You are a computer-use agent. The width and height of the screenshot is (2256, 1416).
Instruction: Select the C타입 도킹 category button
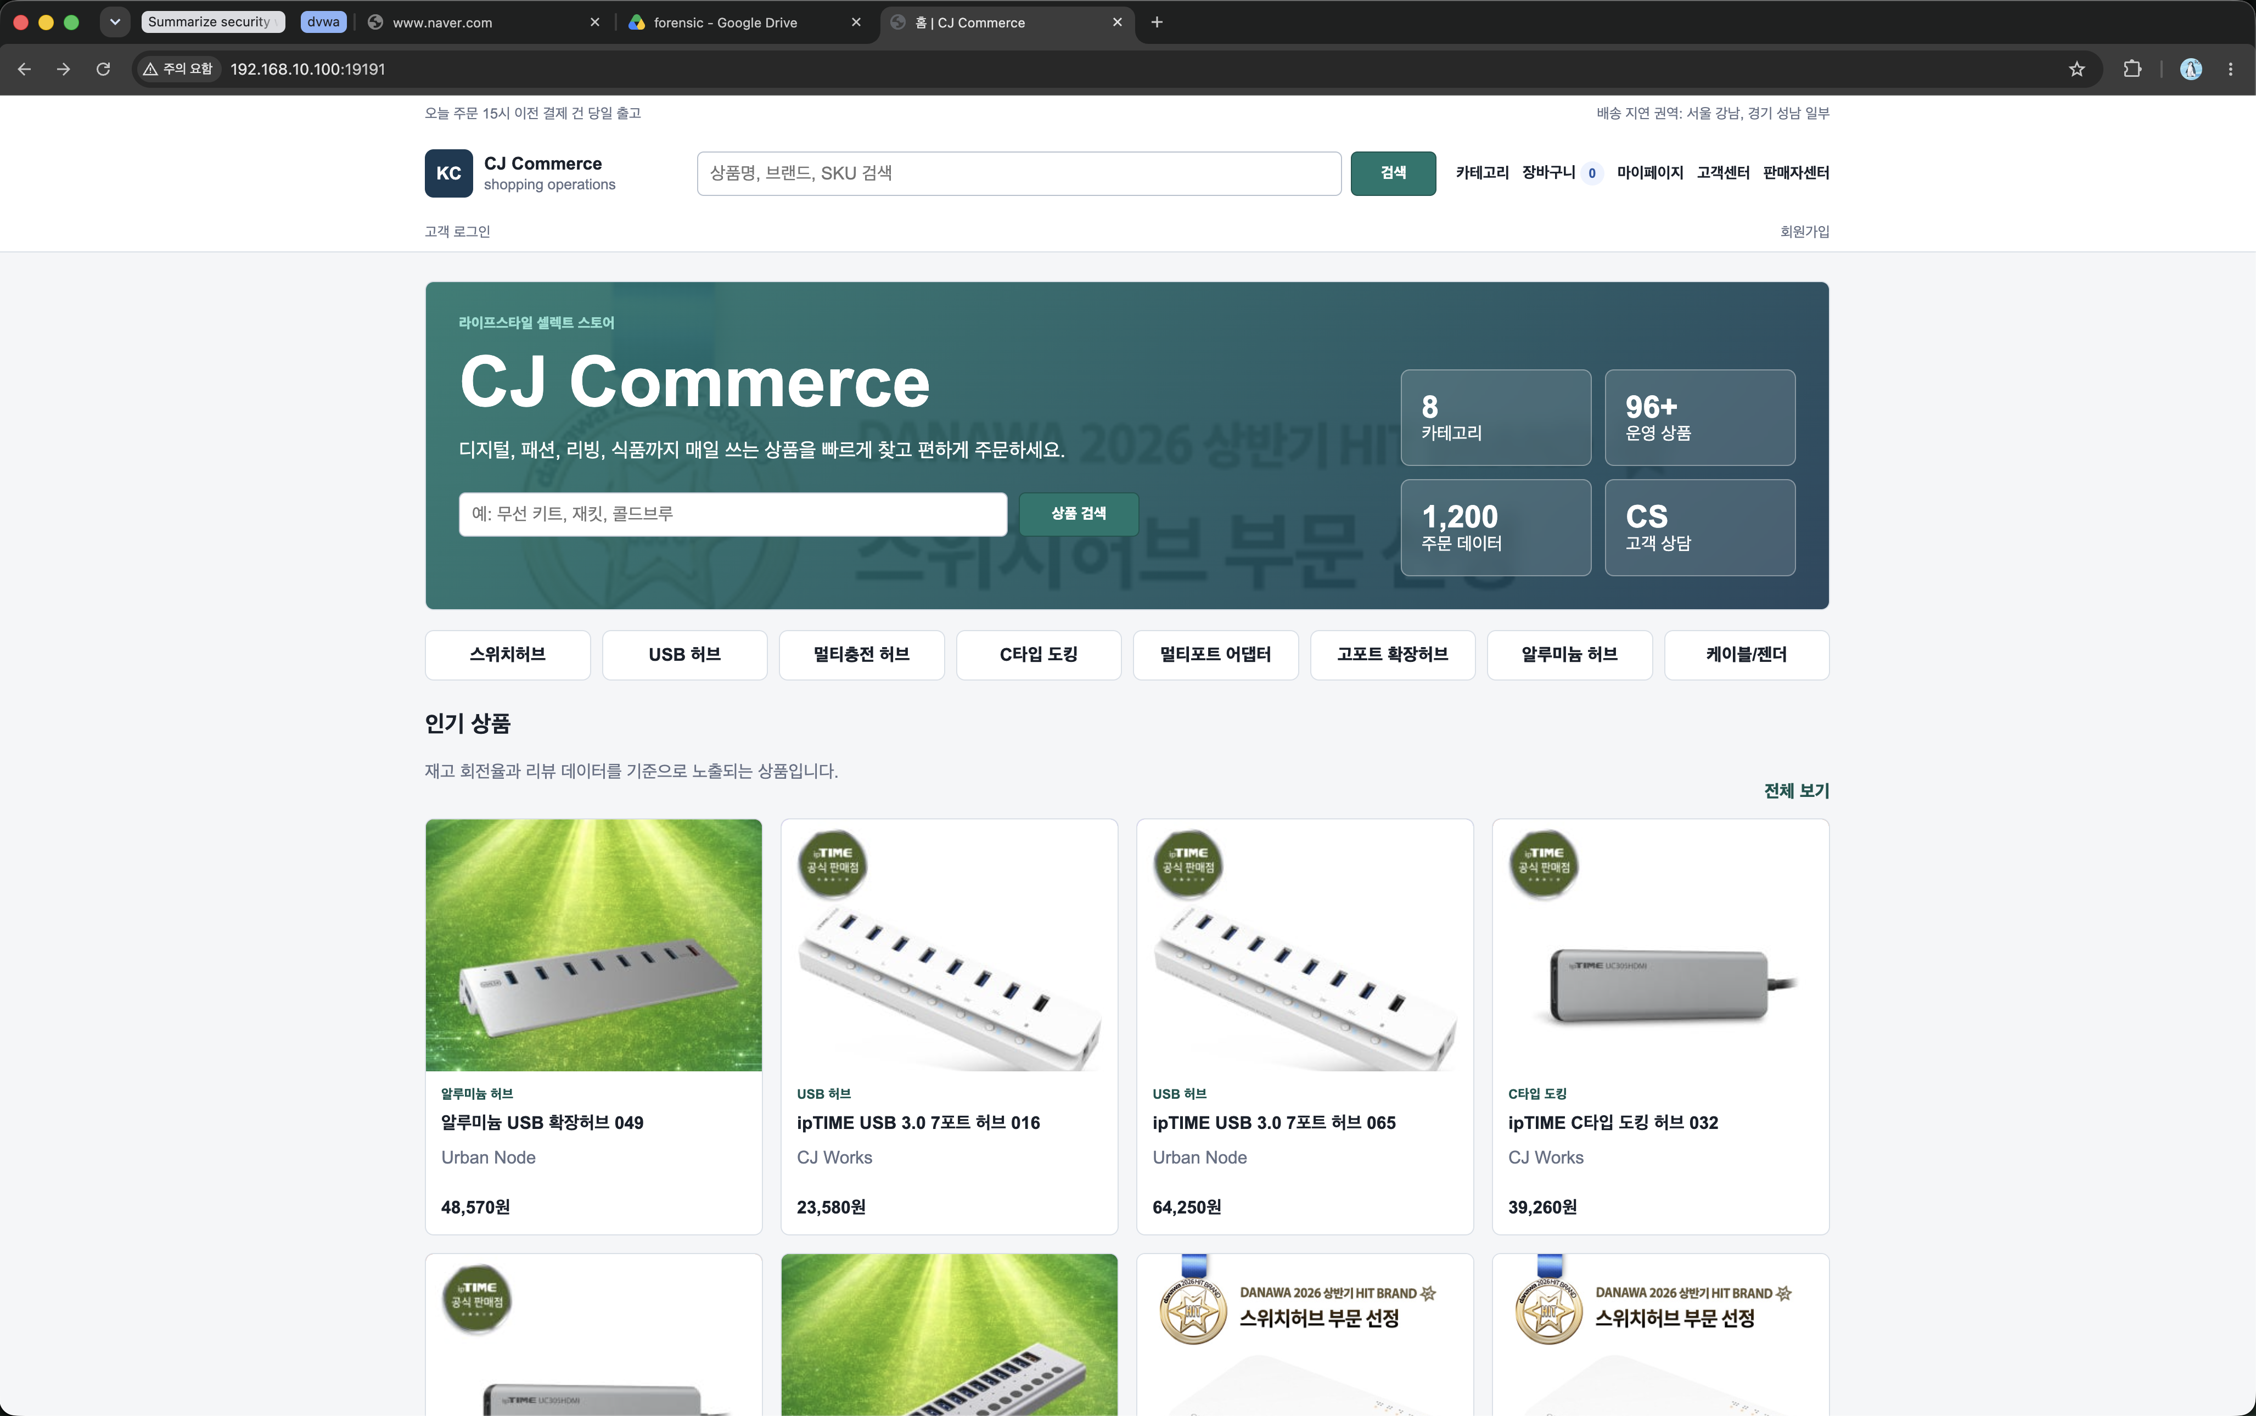1039,655
